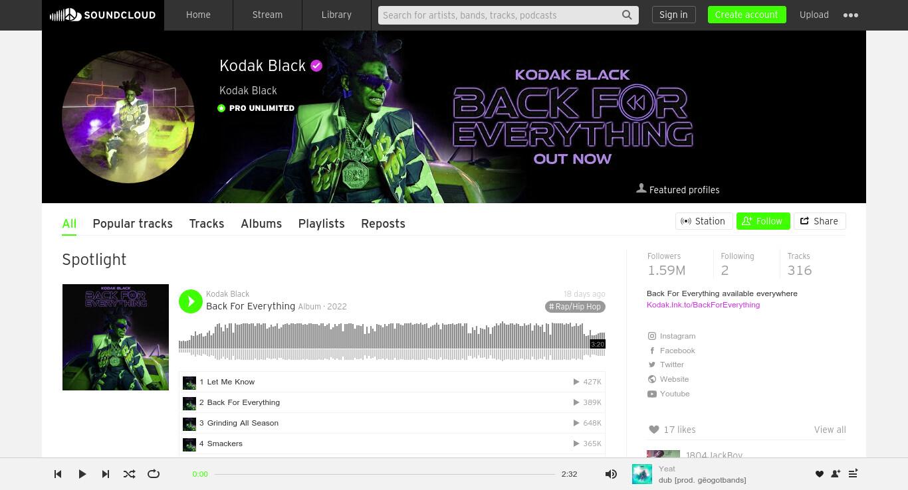The image size is (908, 490).
Task: Open the Station button
Action: click(704, 221)
